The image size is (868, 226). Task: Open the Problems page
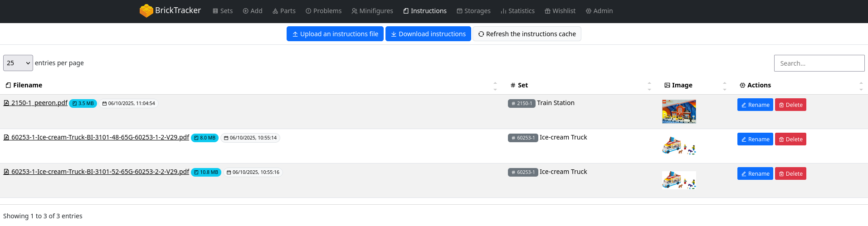click(x=324, y=11)
